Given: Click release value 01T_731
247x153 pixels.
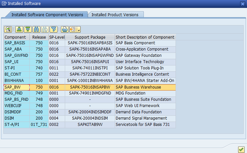Looking at the screenshot, I should click(39, 125).
